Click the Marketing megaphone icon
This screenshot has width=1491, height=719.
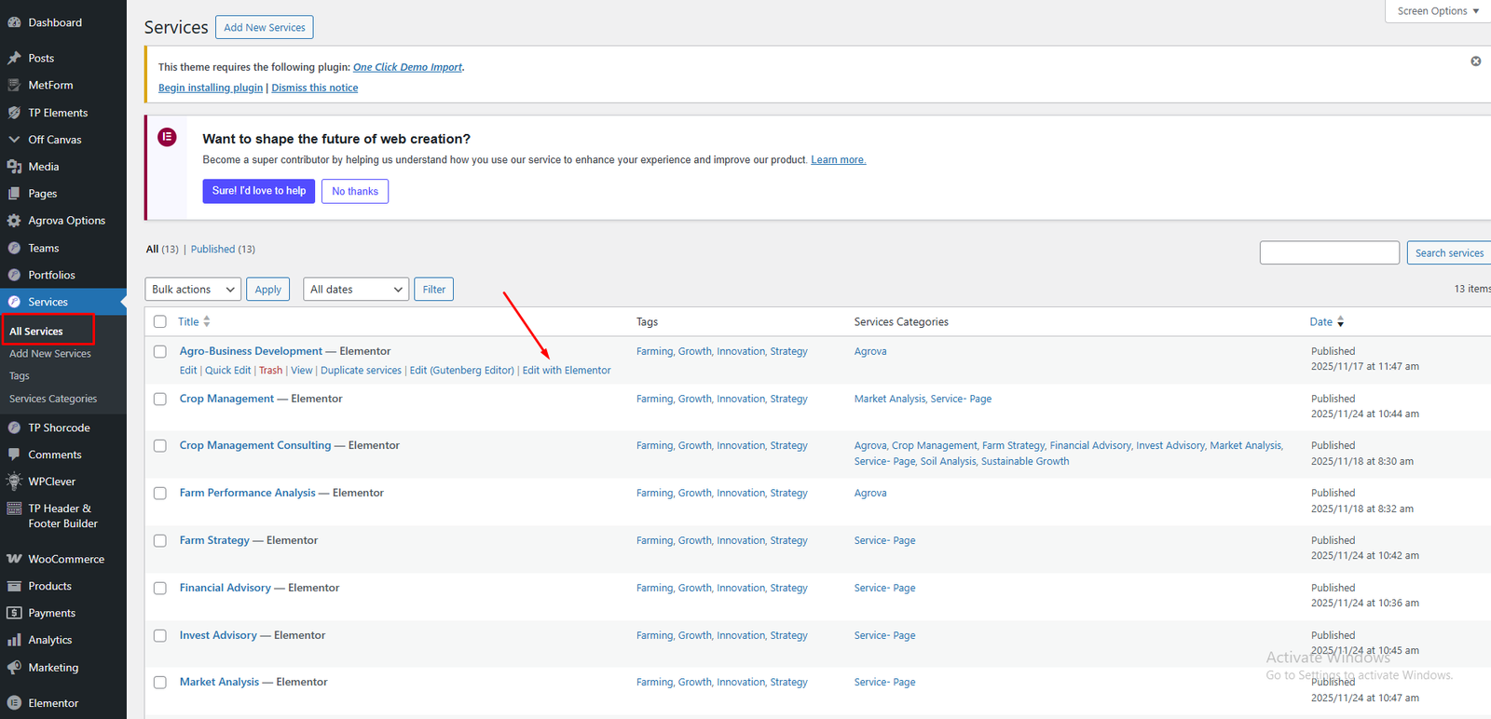pyautogui.click(x=14, y=668)
